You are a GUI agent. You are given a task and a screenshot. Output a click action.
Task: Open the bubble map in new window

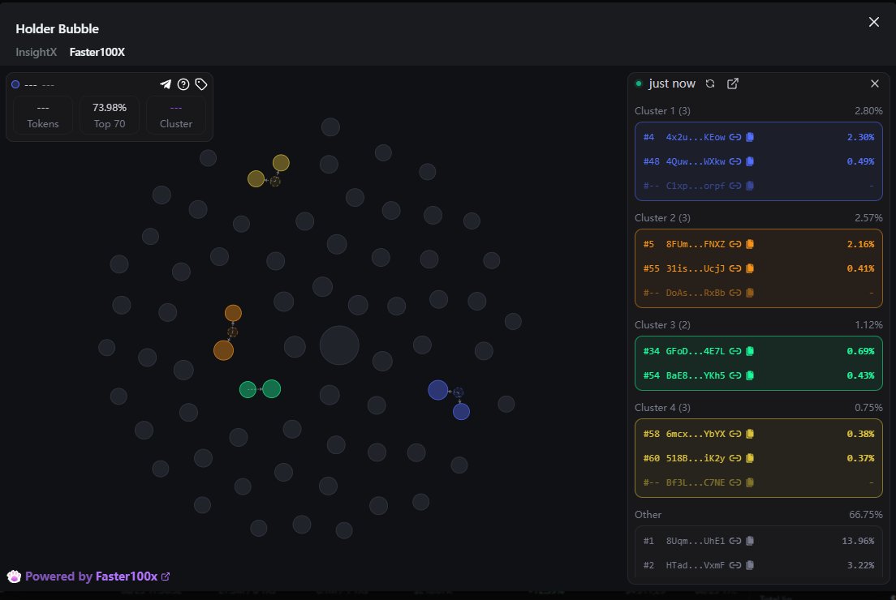(733, 84)
